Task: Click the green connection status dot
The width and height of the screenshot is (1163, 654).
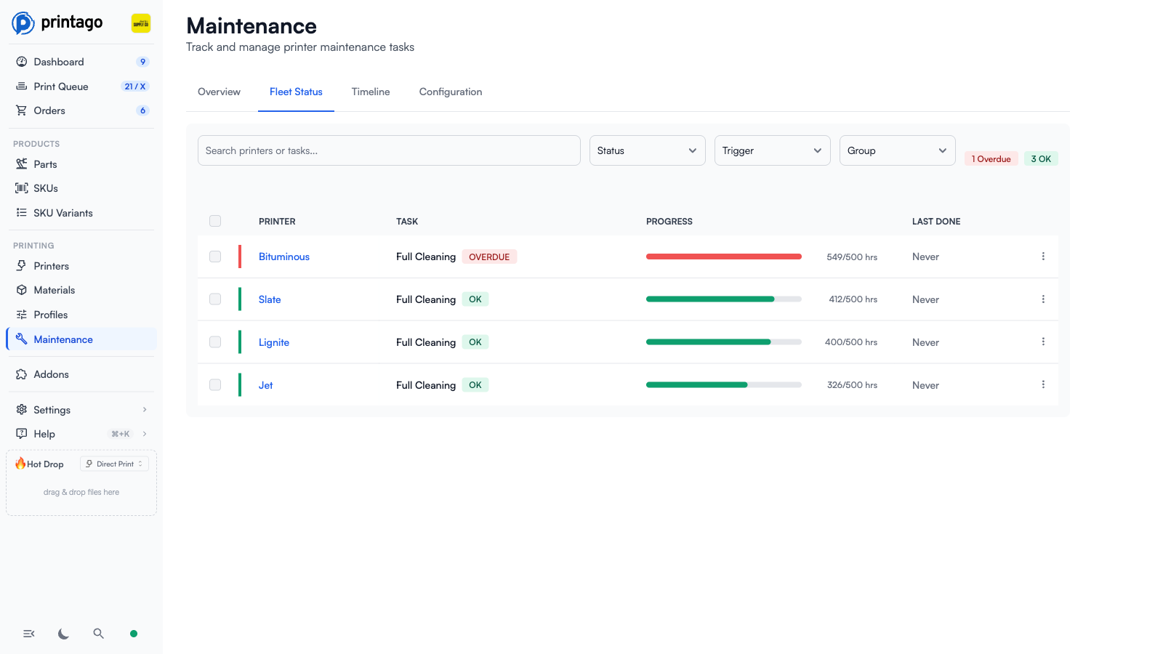Action: point(134,634)
